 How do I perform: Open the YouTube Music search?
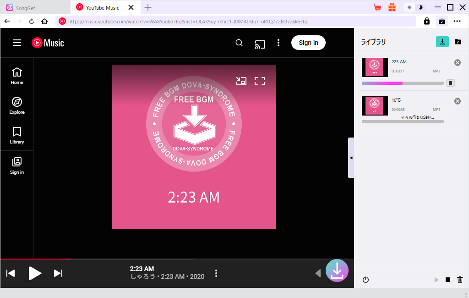[239, 43]
